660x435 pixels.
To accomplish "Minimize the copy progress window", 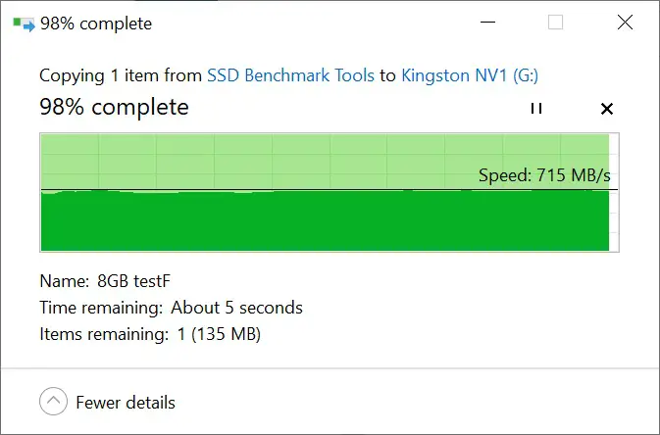I will [487, 22].
